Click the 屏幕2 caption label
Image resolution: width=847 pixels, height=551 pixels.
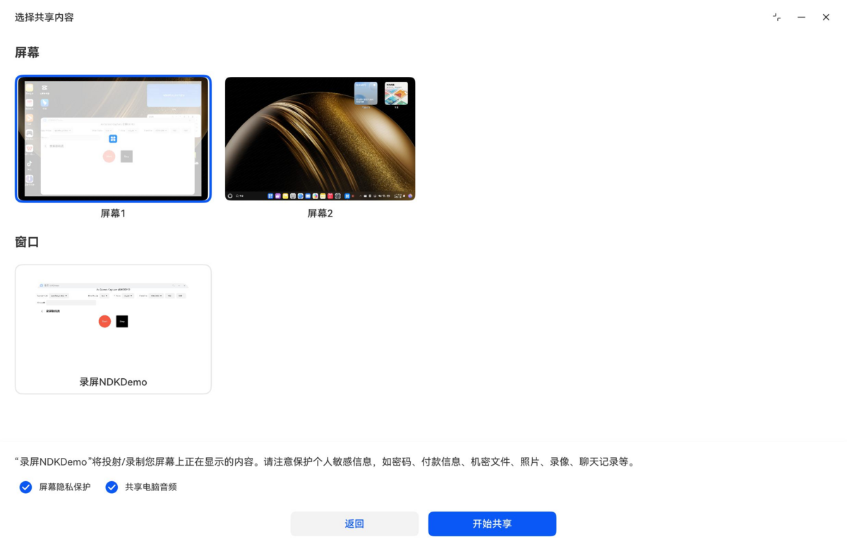click(x=320, y=213)
